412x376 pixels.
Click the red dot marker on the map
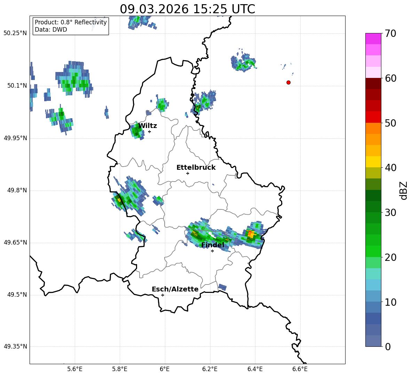288,82
